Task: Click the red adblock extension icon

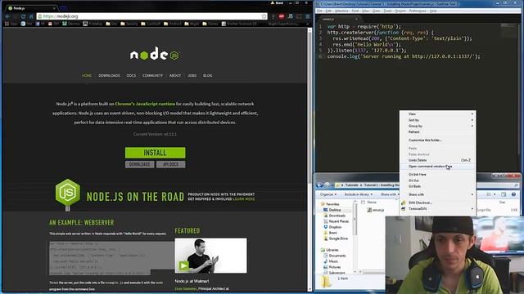Action: coord(282,16)
